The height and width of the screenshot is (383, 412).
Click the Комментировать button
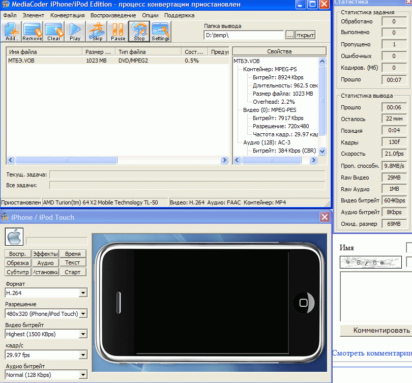(375, 330)
